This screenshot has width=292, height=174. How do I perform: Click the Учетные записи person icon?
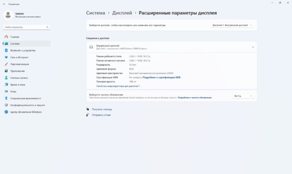6,78
